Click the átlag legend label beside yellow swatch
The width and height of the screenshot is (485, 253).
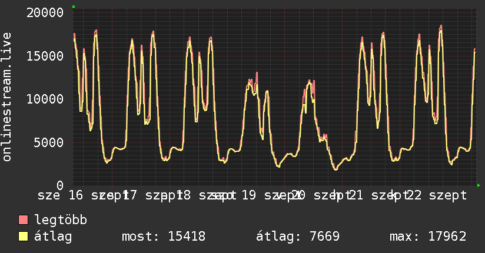tap(53, 237)
